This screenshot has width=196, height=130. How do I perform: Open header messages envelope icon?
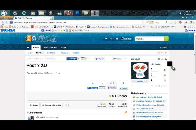pos(111,39)
